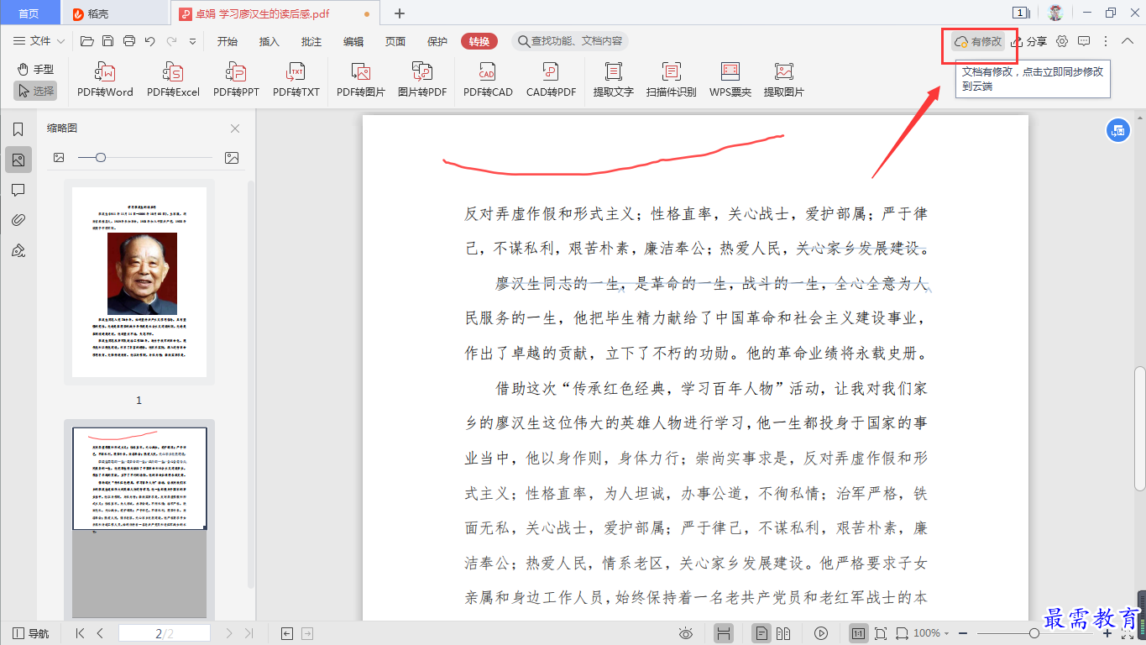Select the PDF转PPT conversion tool
1146x645 pixels.
click(x=236, y=81)
